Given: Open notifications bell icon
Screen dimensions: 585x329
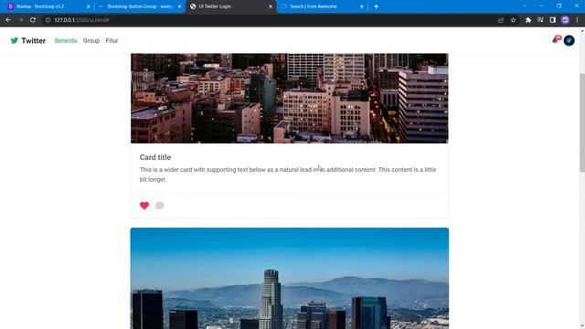Looking at the screenshot, I should click(555, 40).
